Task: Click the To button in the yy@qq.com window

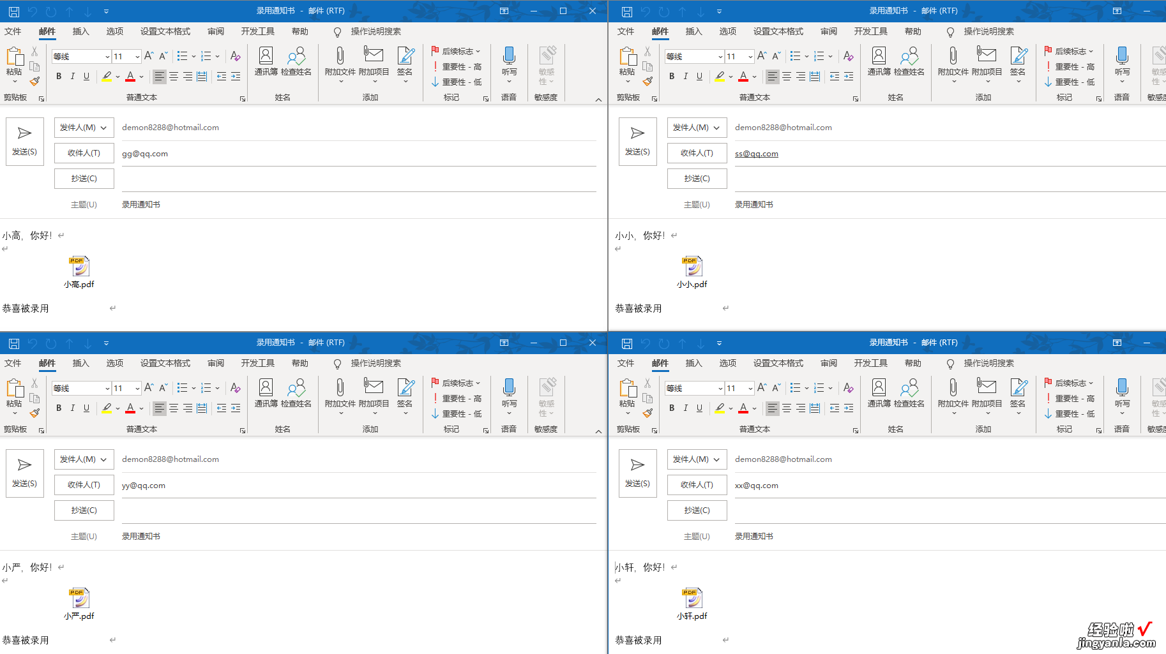Action: (x=84, y=485)
